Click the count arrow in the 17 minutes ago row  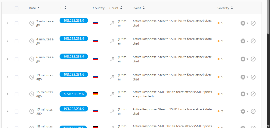click(112, 111)
